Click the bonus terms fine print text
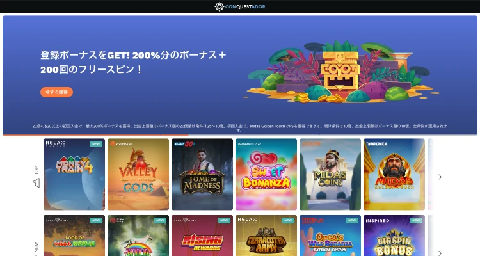The height and width of the screenshot is (256, 480). [x=240, y=128]
